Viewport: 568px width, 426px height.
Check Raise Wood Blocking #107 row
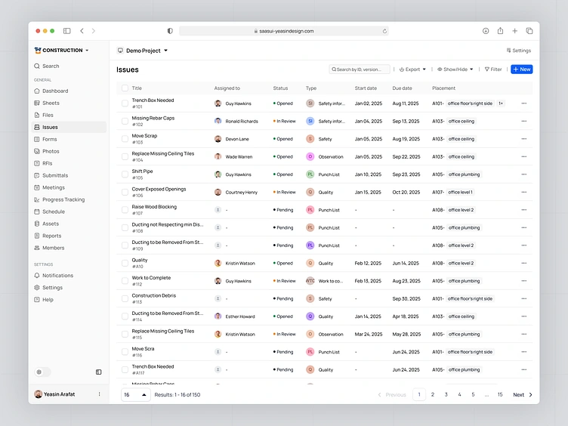[x=125, y=210]
